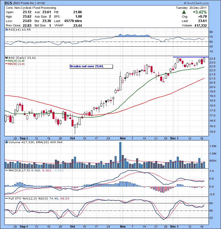Click the RSI(14) 63.55 label
This screenshot has height=229, width=221.
coord(20,30)
